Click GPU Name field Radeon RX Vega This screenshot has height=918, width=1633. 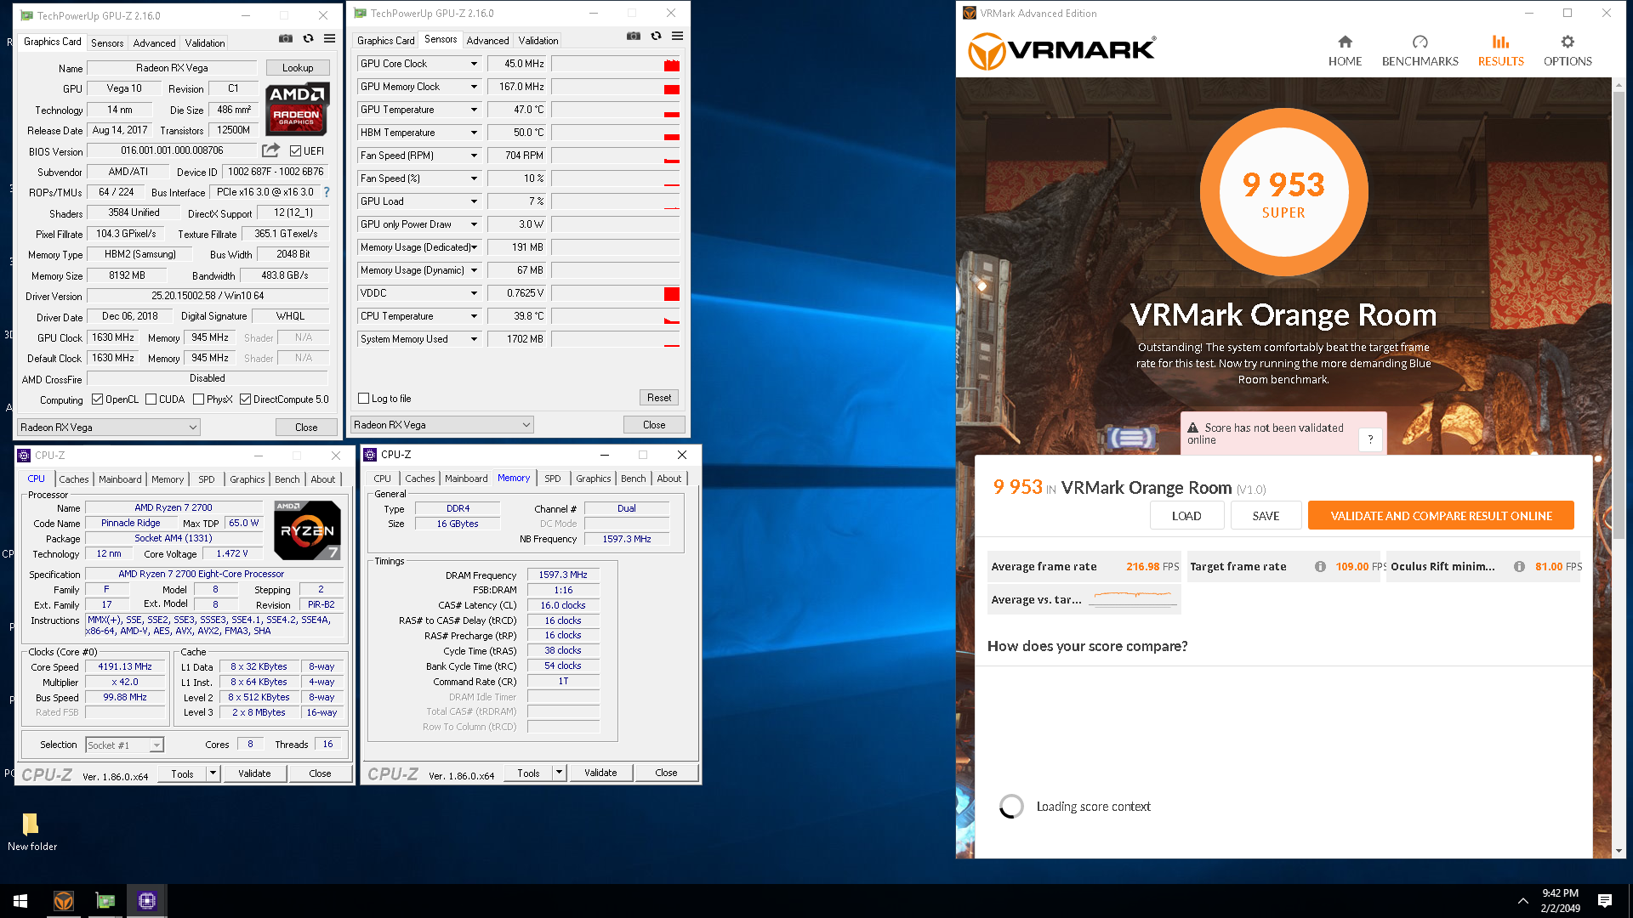coord(172,68)
